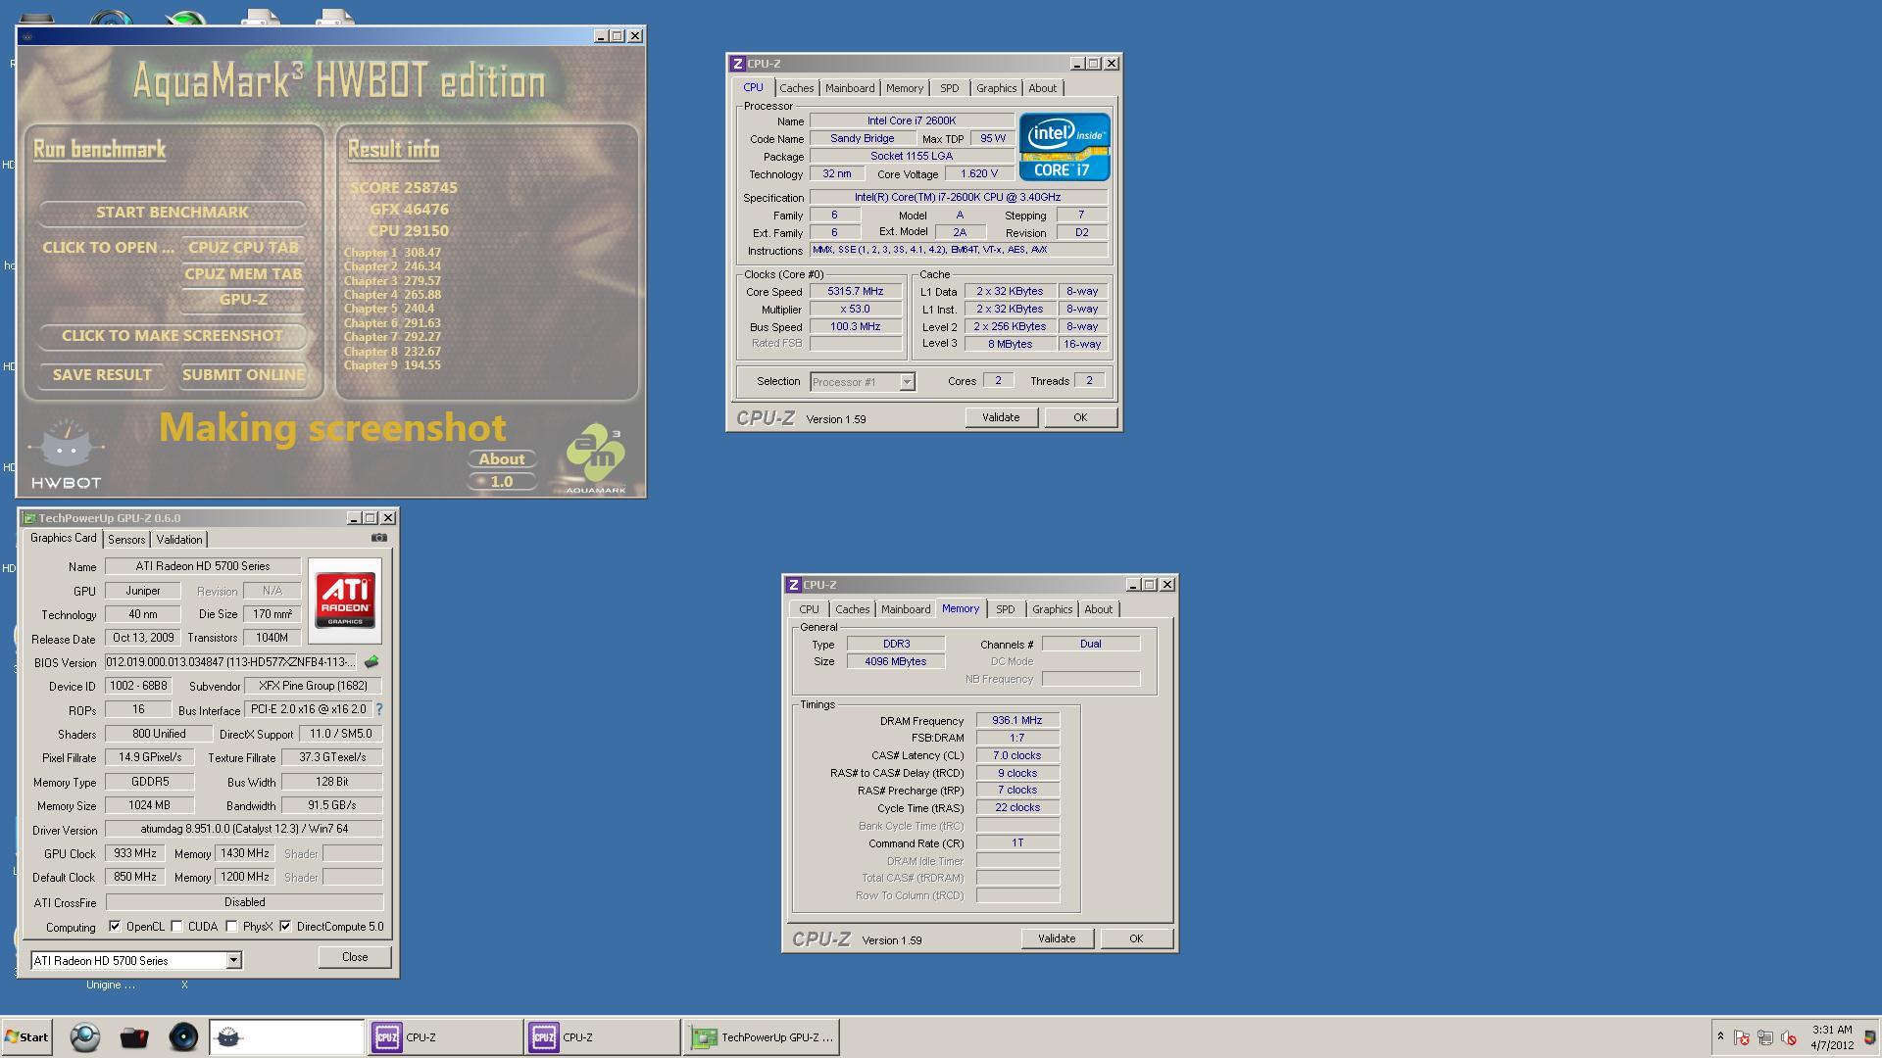Screen dimensions: 1882x1058
Task: Switch to first CPU-Z taskbar button
Action: [445, 1037]
